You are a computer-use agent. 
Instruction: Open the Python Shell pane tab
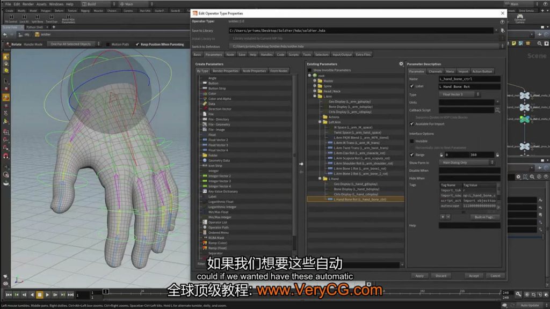point(34,27)
